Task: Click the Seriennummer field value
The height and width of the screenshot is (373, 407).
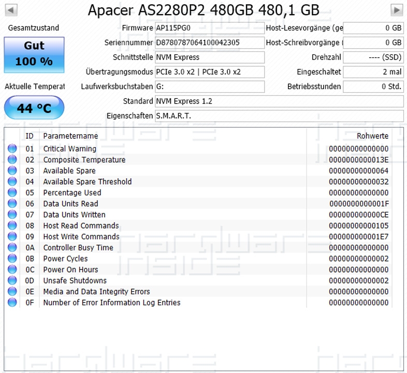Action: (210, 42)
